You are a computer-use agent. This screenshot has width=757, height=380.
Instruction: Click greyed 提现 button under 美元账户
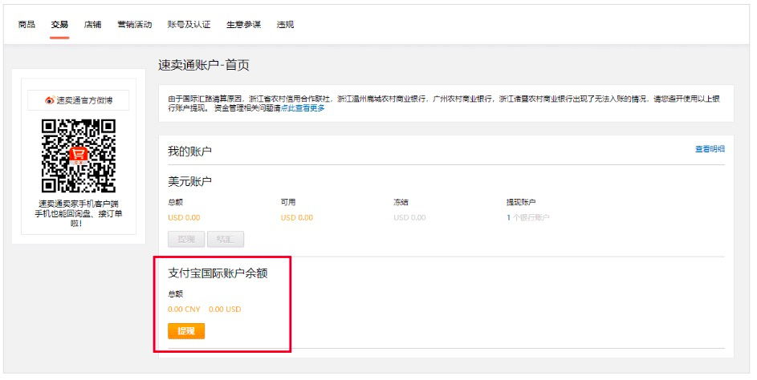pos(186,239)
